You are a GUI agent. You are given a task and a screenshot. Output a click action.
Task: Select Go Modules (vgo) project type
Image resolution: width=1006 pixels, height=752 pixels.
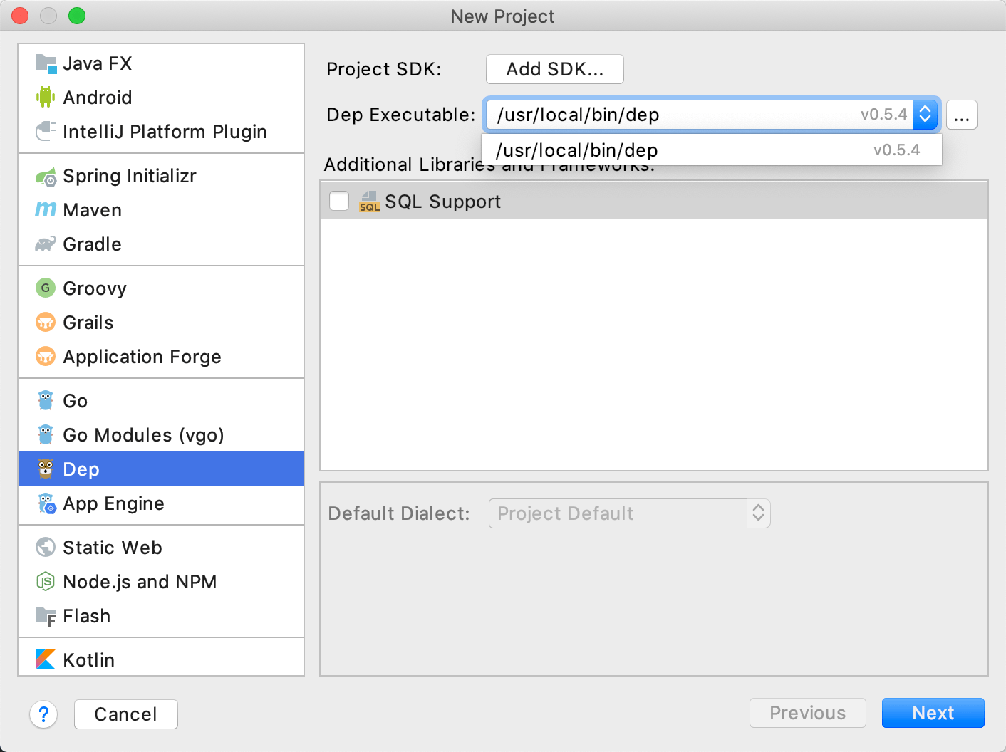tap(161, 435)
